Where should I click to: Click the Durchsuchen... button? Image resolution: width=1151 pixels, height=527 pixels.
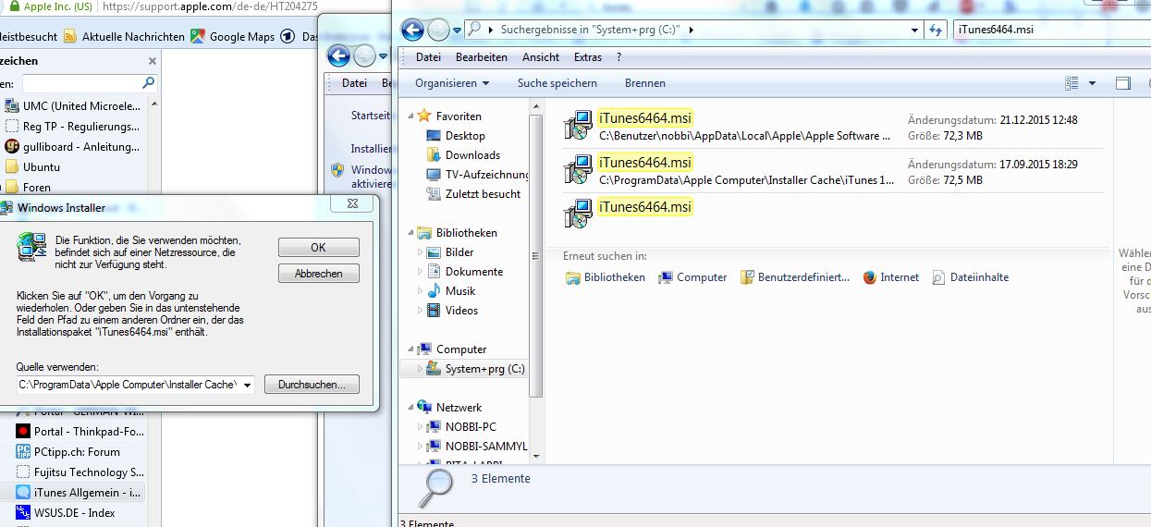(x=312, y=385)
